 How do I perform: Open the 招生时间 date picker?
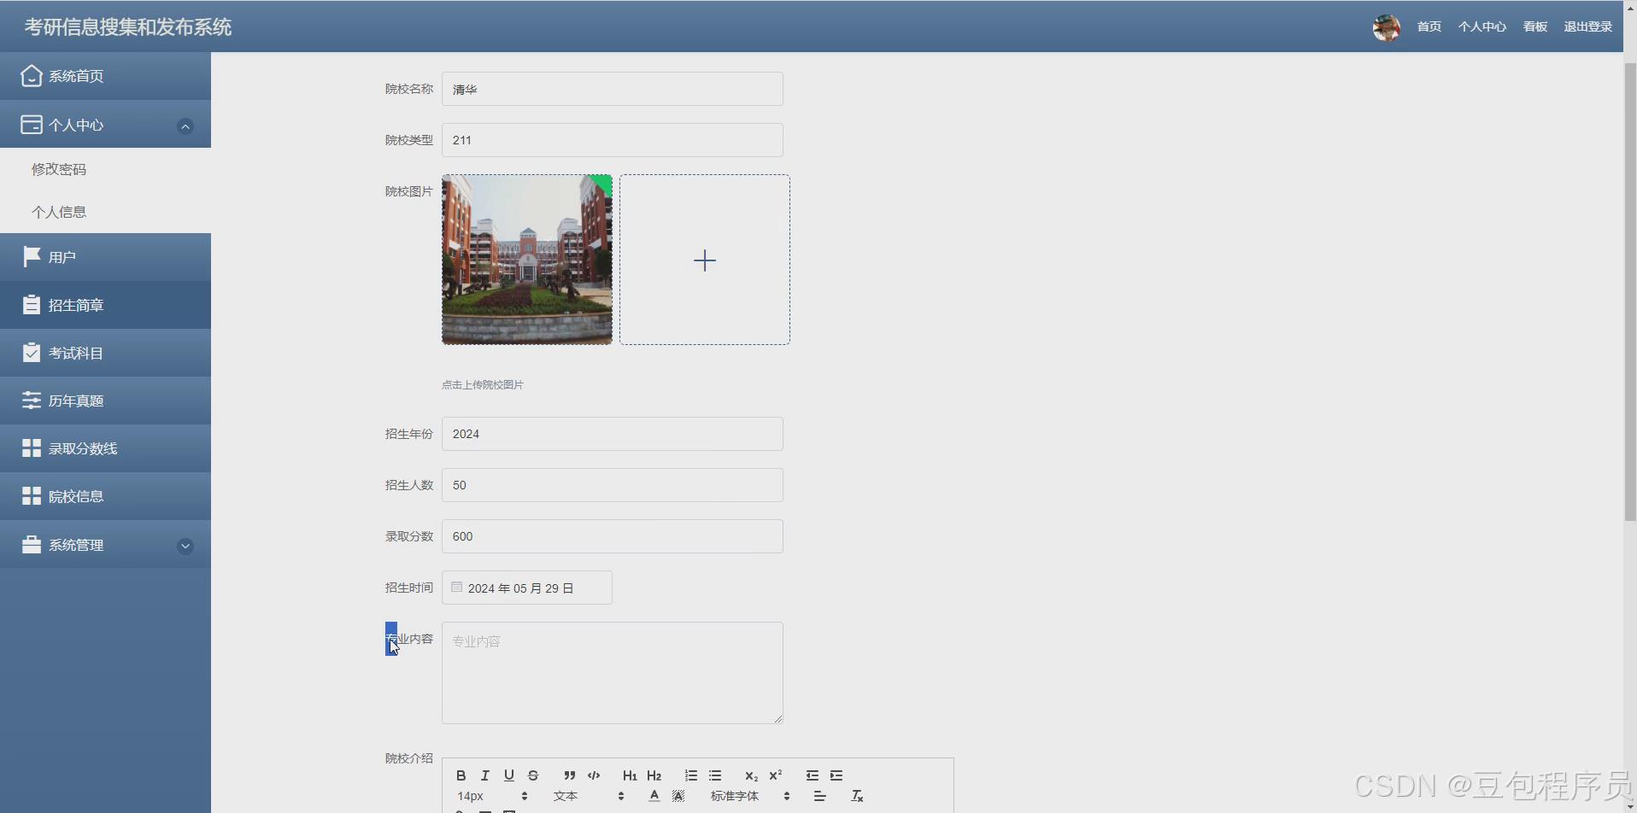[526, 588]
